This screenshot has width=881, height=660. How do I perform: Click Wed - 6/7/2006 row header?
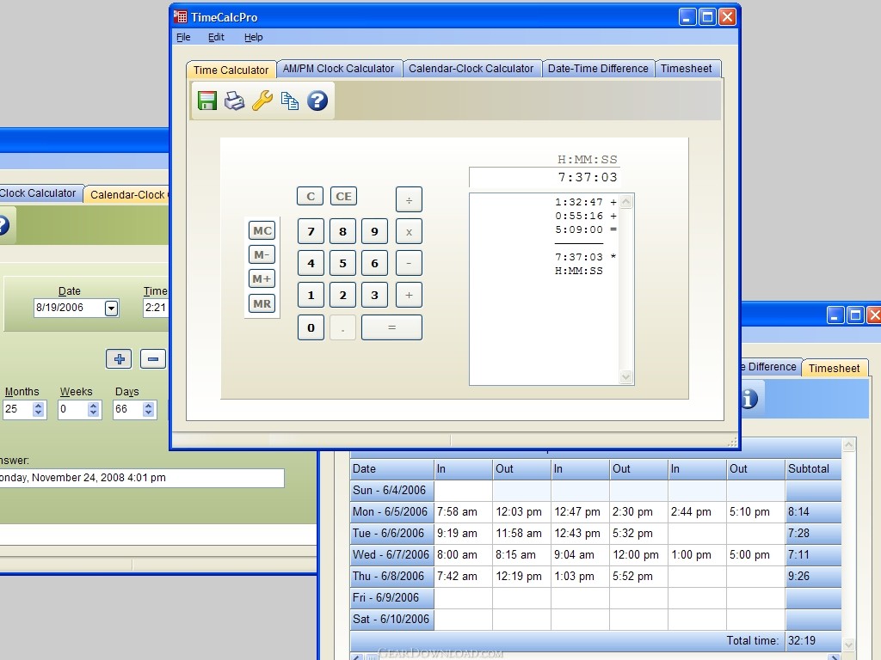click(391, 555)
